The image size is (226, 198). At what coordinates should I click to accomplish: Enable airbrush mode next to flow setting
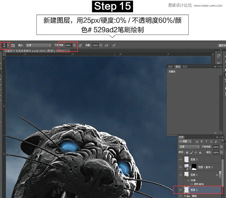point(107,45)
